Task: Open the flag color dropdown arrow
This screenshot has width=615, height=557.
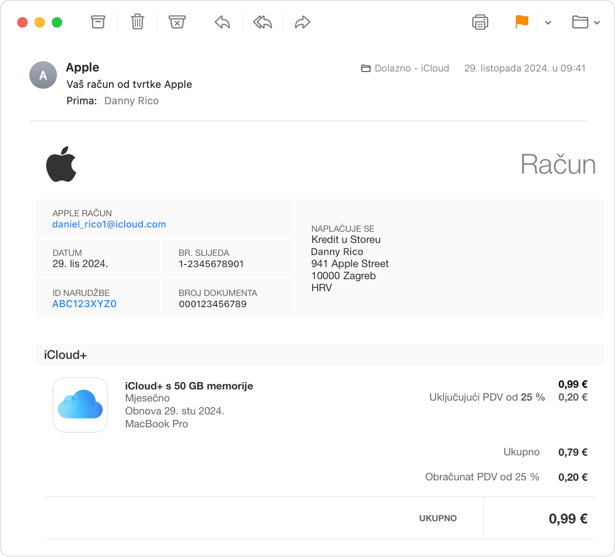Action: [x=548, y=23]
